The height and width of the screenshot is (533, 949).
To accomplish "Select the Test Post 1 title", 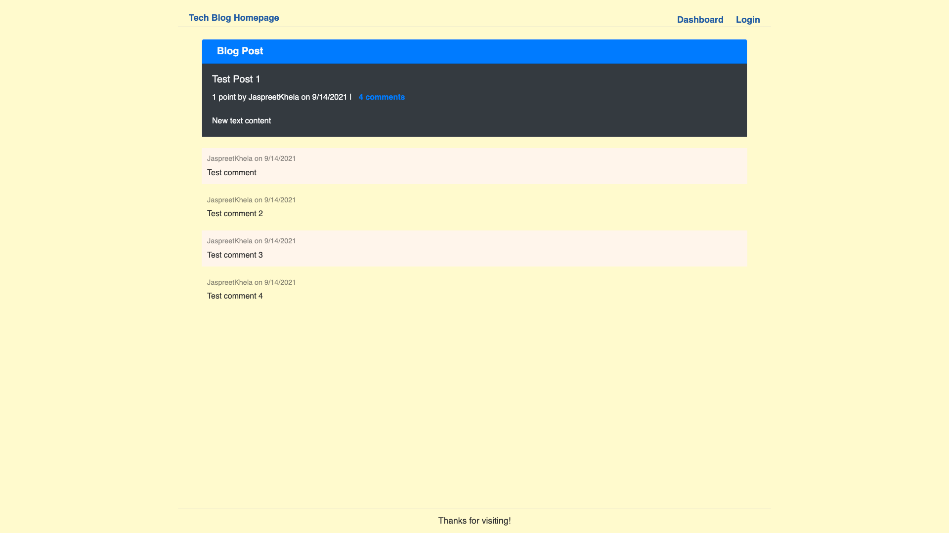I will (x=236, y=79).
